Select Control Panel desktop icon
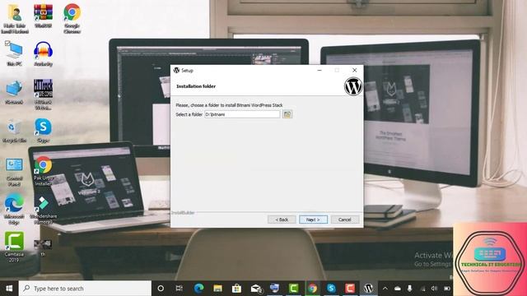 tap(15, 172)
